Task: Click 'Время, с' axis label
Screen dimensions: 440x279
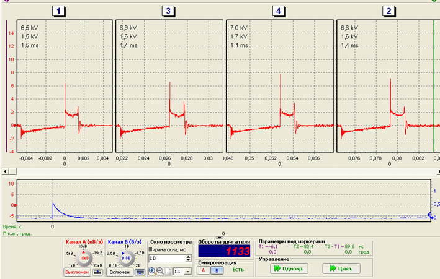Action: coord(12,226)
